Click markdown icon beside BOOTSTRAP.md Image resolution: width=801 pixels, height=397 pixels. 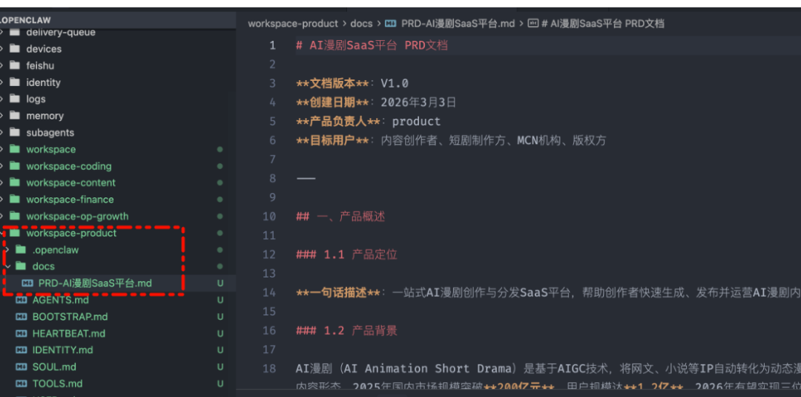click(21, 317)
